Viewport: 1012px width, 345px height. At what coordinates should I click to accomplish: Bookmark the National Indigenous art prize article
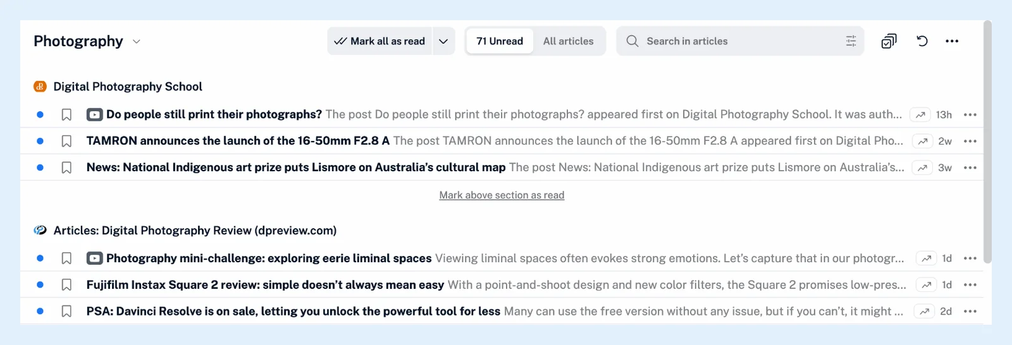[66, 168]
